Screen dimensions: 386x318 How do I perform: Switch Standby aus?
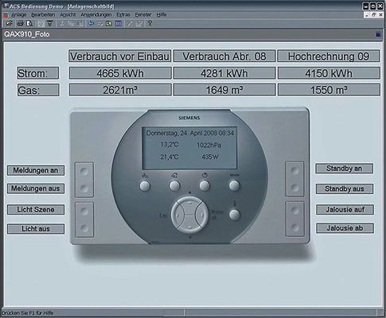(345, 189)
